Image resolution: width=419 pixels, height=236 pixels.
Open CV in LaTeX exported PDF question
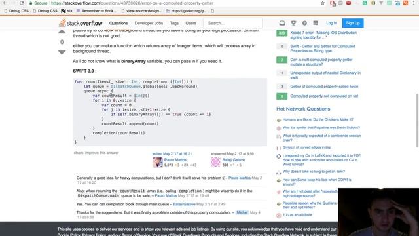(321, 160)
